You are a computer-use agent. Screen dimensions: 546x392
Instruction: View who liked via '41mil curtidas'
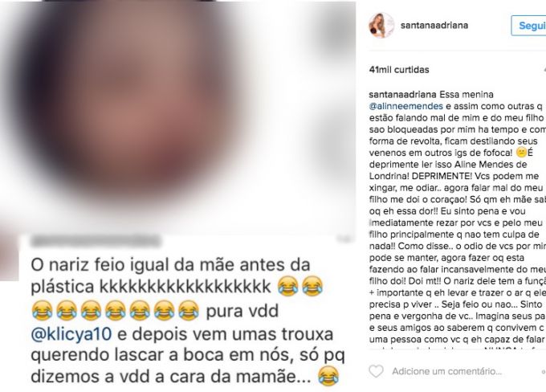coord(399,70)
